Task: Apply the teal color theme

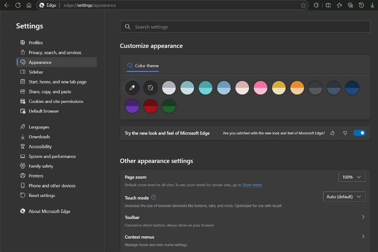Action: [205, 87]
